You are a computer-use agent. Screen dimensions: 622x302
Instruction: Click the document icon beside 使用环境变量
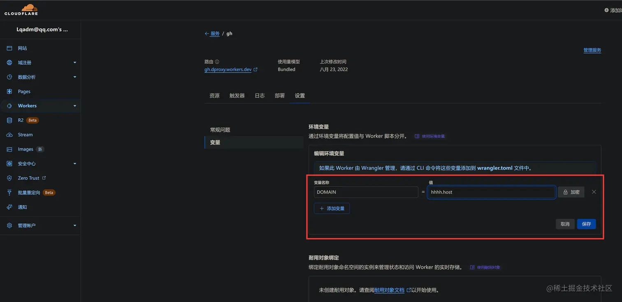point(417,136)
